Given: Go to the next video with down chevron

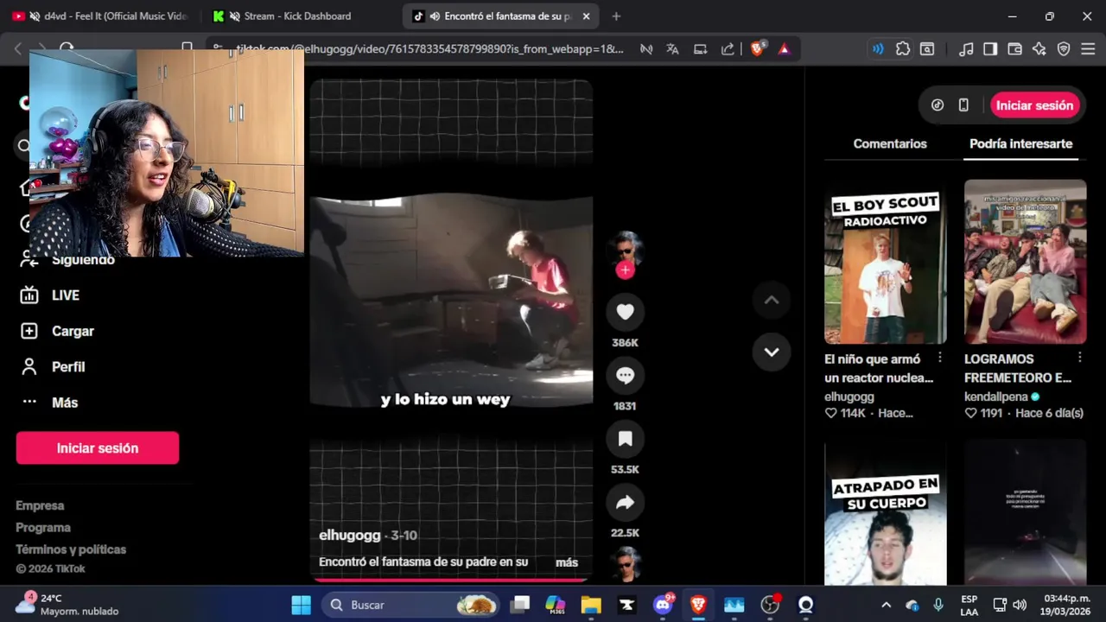Looking at the screenshot, I should tap(772, 352).
